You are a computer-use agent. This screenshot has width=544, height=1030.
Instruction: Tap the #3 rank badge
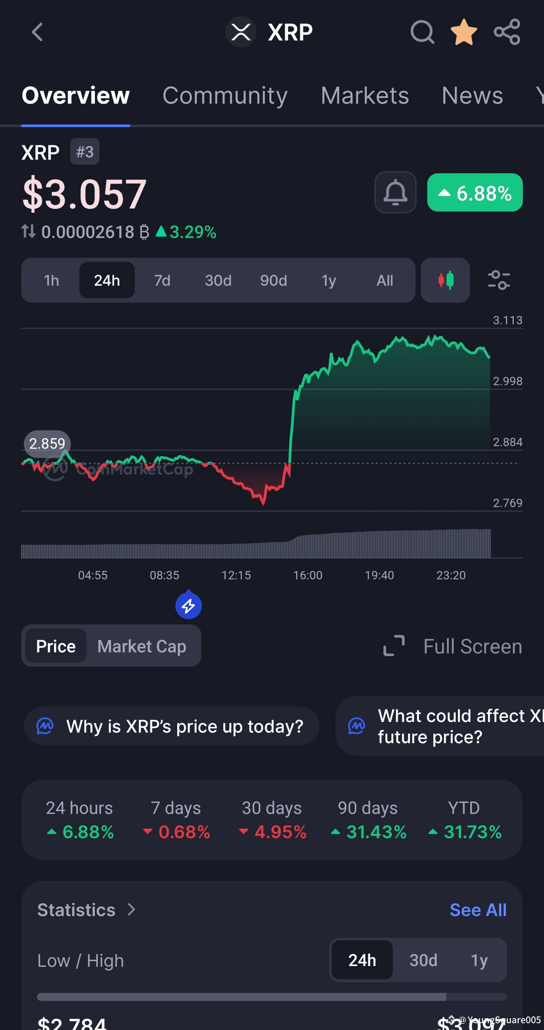85,151
